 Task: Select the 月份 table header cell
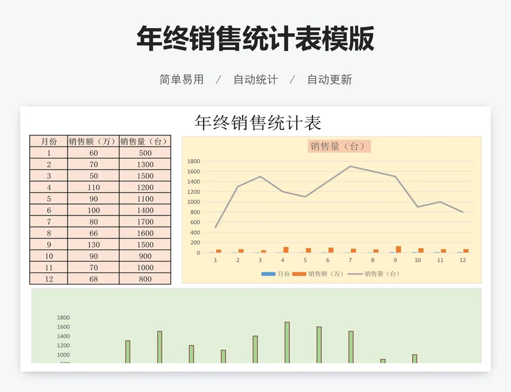click(49, 141)
